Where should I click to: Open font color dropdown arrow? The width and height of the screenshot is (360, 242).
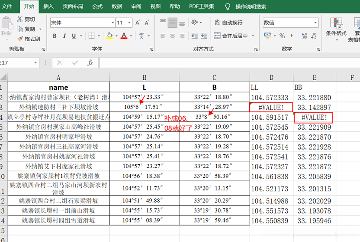pyautogui.click(x=131, y=36)
